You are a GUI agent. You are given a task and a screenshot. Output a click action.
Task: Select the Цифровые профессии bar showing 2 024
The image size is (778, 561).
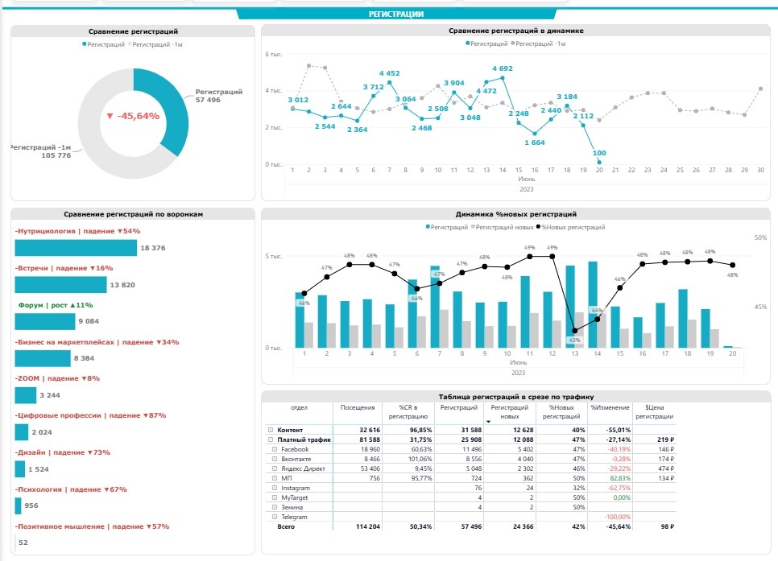(21, 432)
